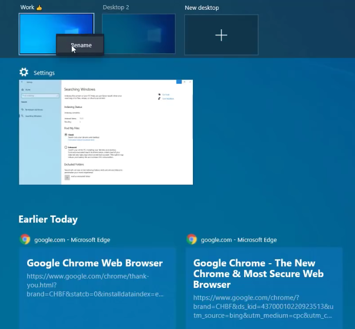Click the chrome/thank-you.html URL text

pyautogui.click(x=95, y=285)
